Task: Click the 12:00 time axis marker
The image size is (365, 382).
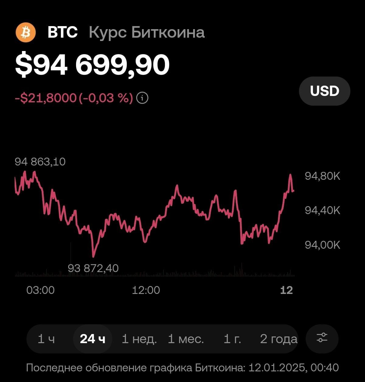Action: (x=146, y=290)
